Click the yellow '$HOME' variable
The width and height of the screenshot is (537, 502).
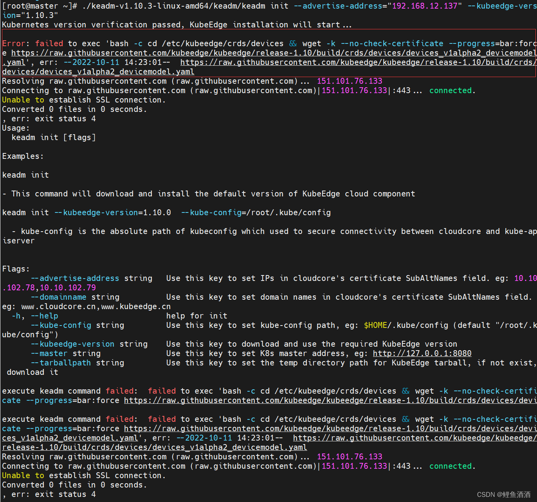[x=375, y=325]
